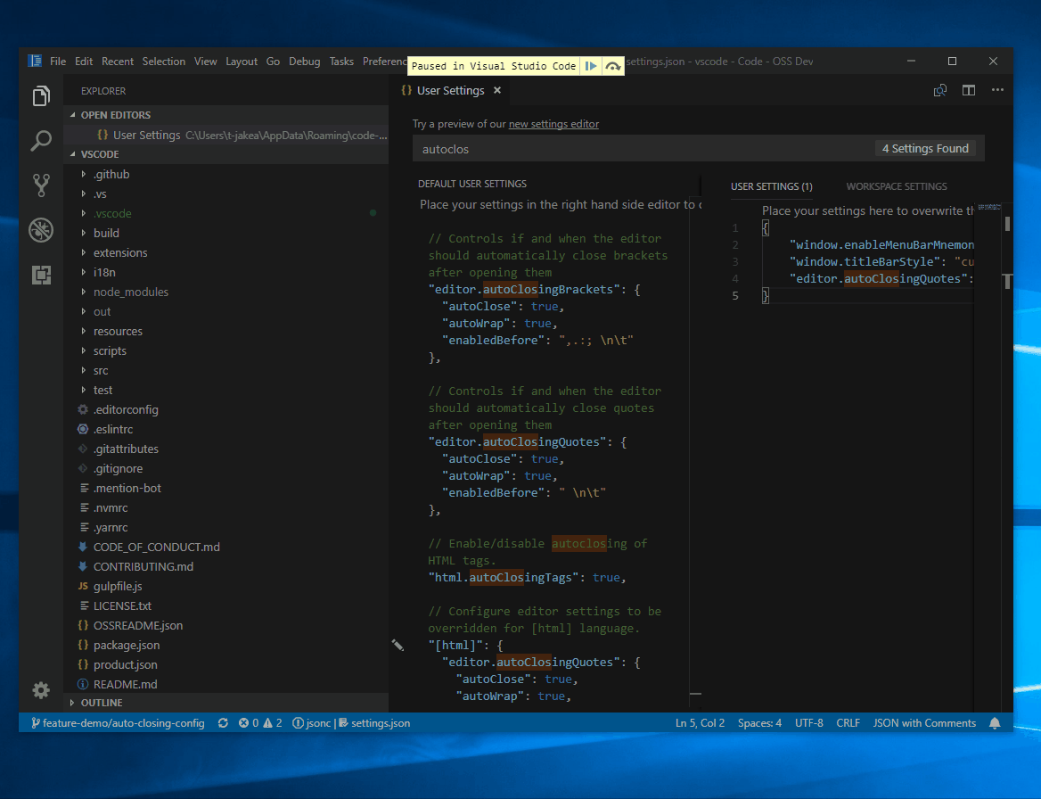Viewport: 1041px width, 799px height.
Task: Click the Ln 5, Col 2 cursor position
Action: (x=700, y=723)
